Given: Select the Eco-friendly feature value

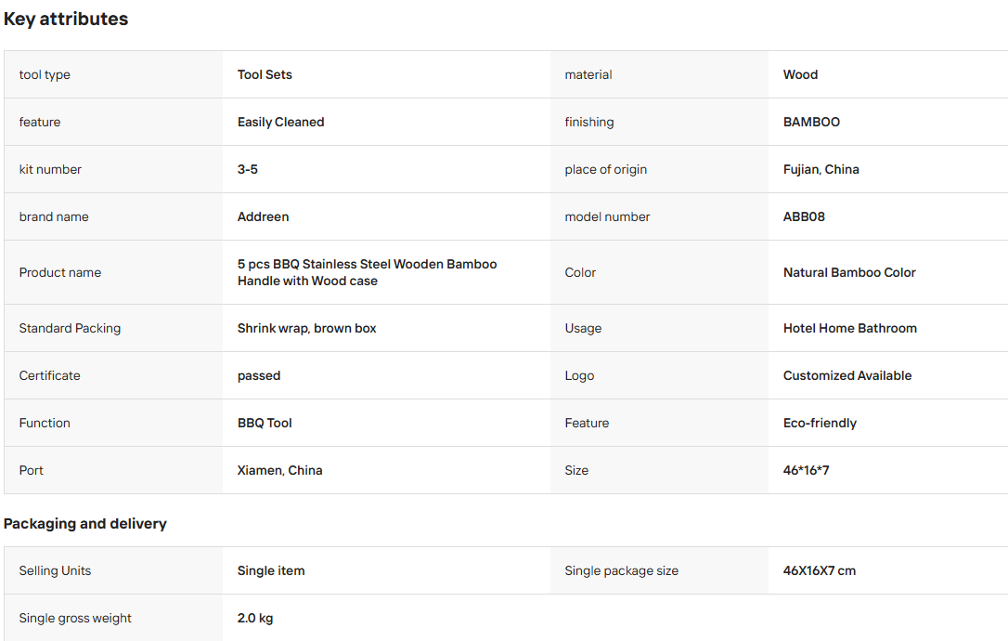Looking at the screenshot, I should click(820, 423).
